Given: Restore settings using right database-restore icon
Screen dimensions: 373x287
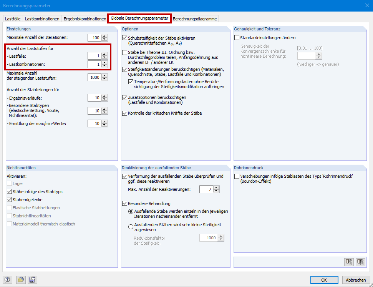Looking at the screenshot, I should coord(360,262).
